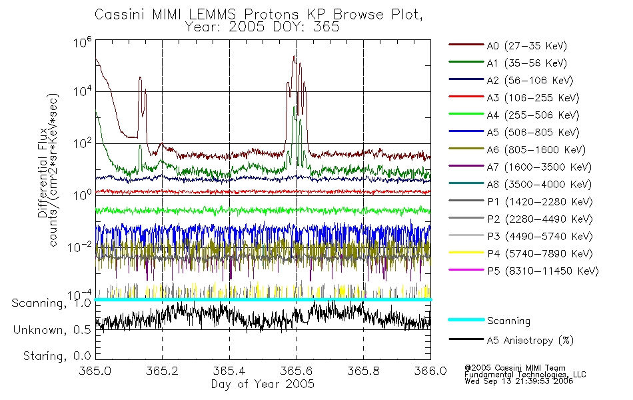
Task: Click the 10^4 y-axis tick label
Action: 83,91
